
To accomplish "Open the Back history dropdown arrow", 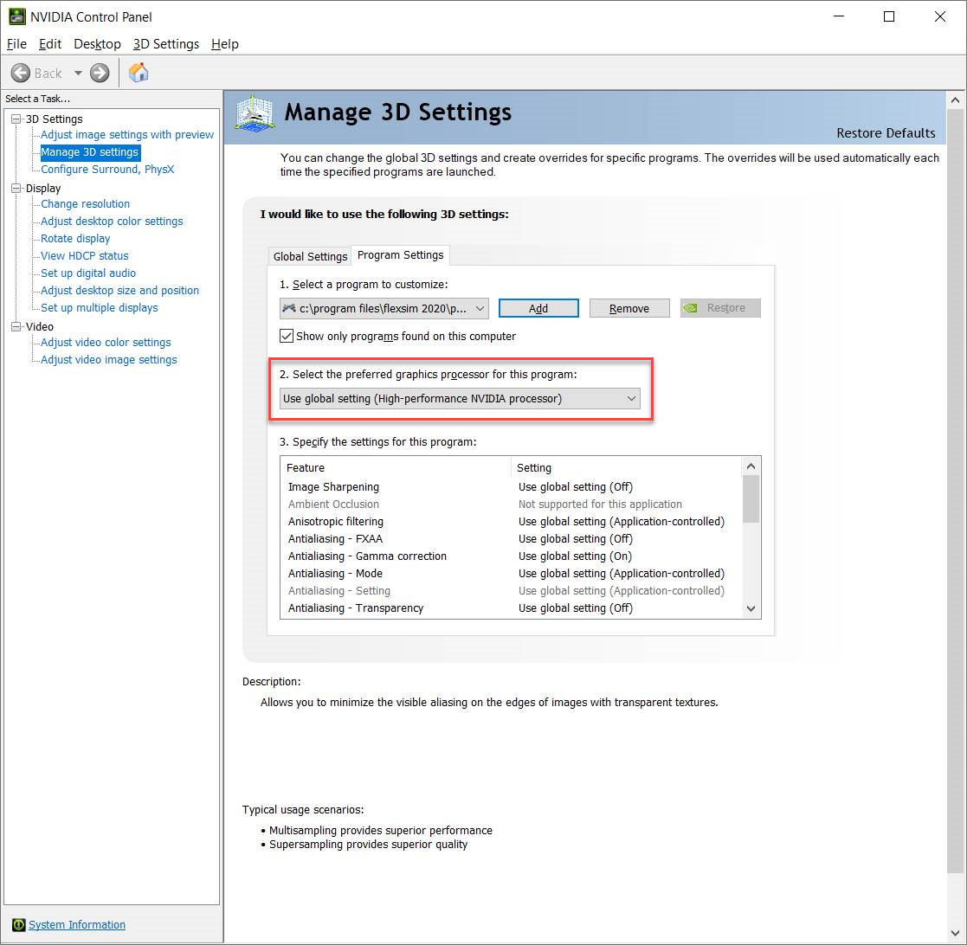I will (78, 73).
